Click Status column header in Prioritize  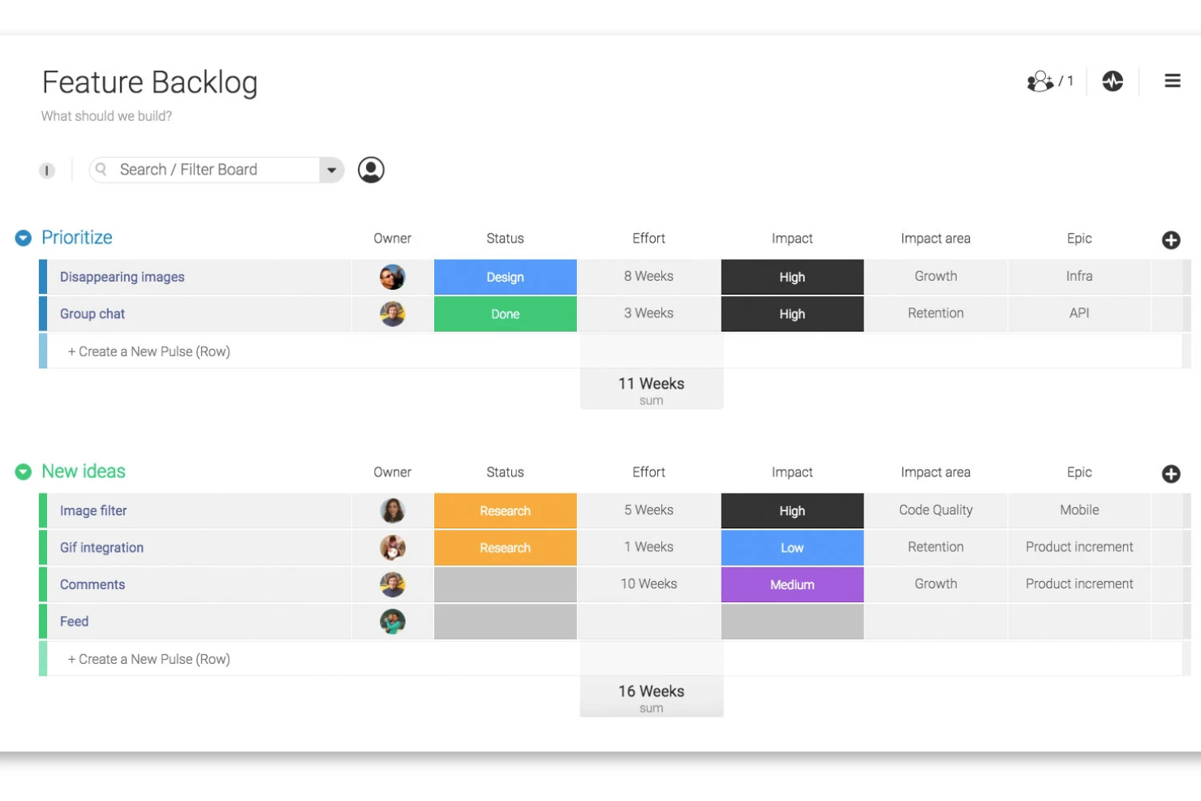[506, 239]
